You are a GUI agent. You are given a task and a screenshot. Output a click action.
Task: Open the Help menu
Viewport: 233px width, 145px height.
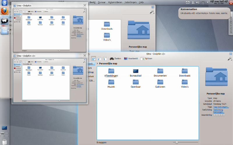[141, 2]
